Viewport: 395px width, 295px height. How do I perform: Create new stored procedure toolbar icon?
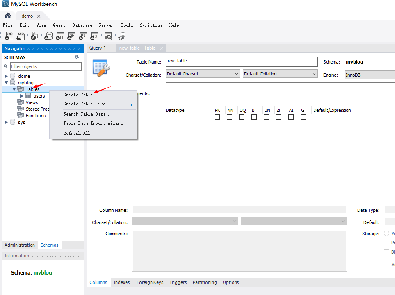83,36
